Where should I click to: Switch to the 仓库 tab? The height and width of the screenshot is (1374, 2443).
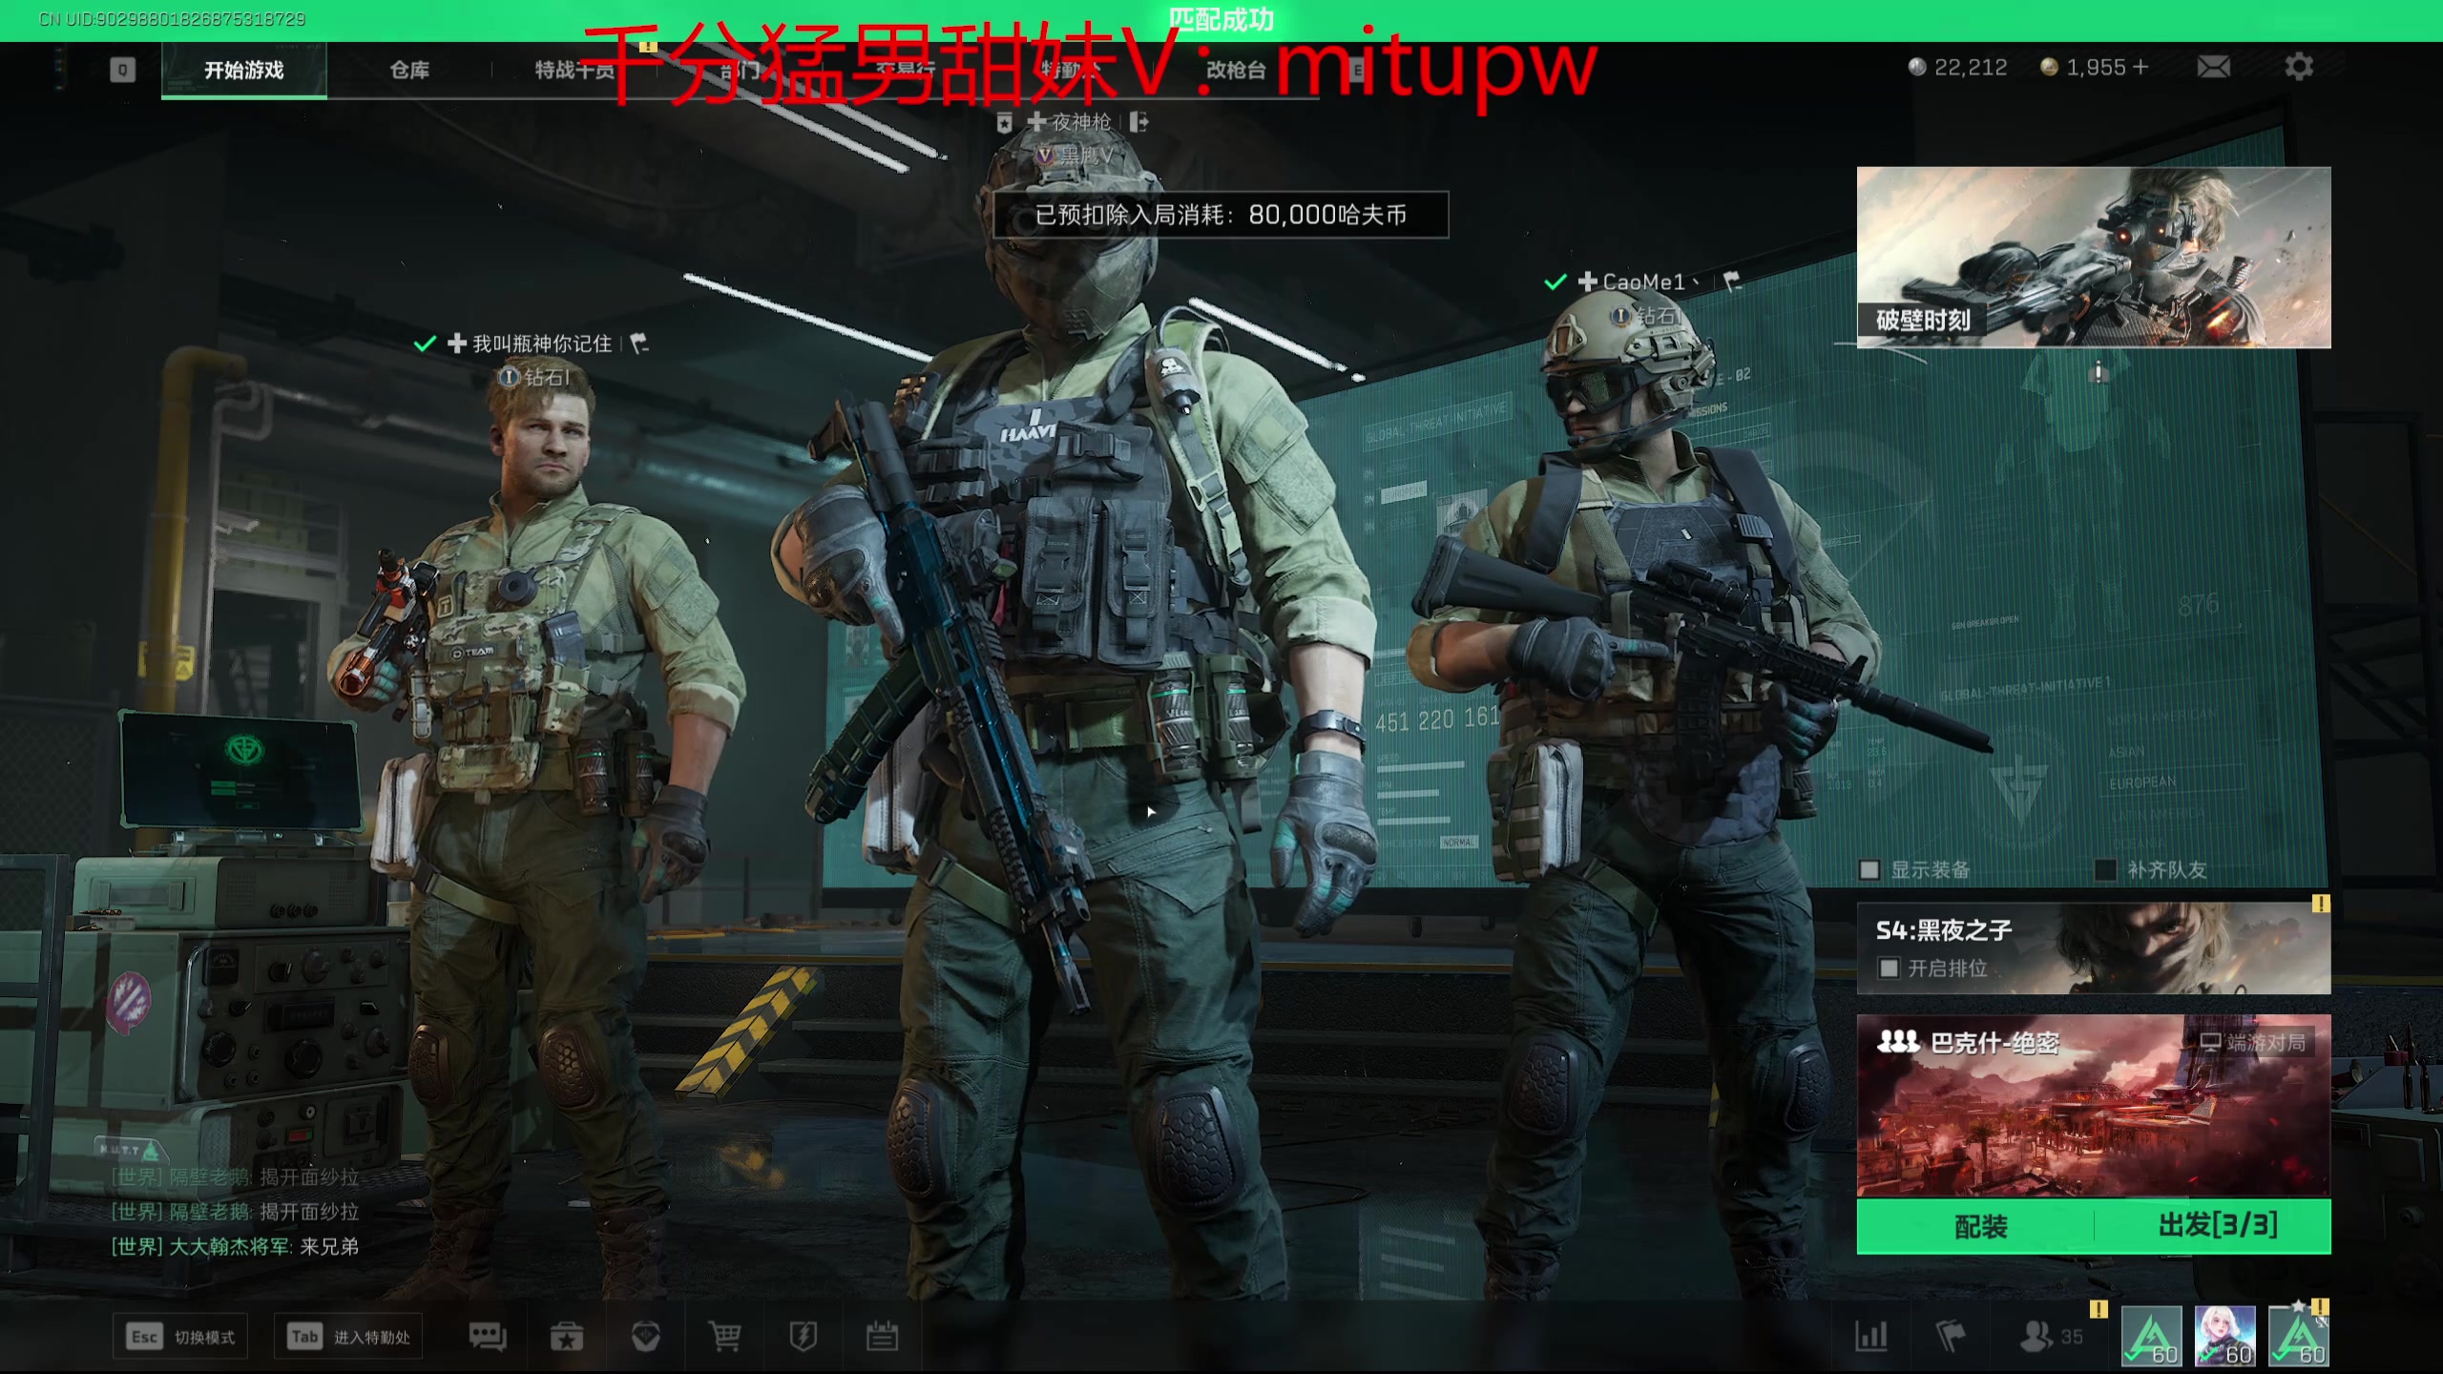[409, 70]
